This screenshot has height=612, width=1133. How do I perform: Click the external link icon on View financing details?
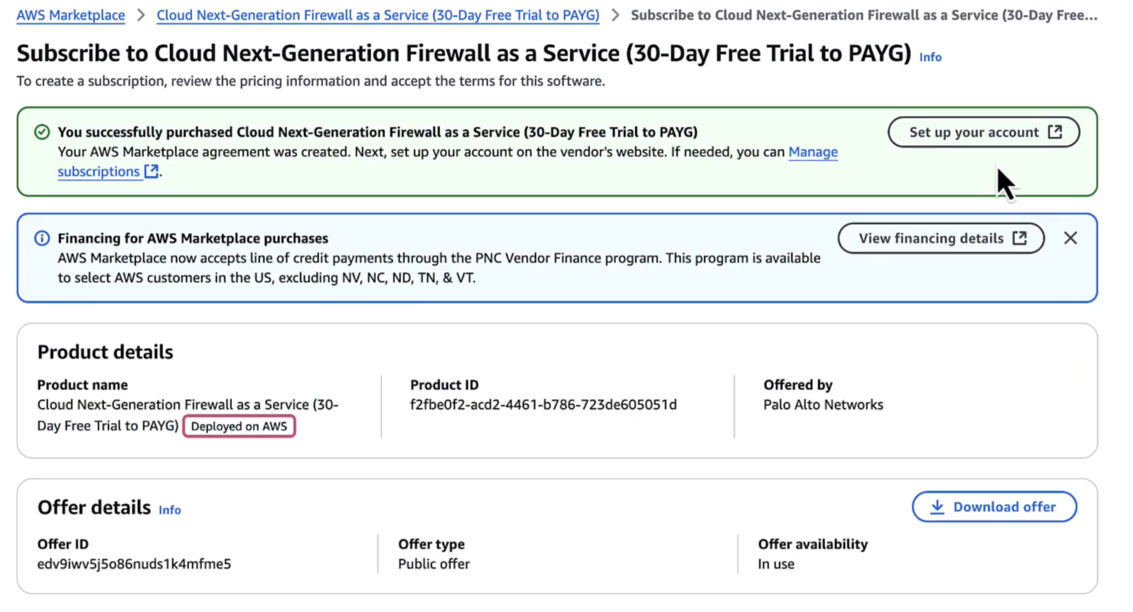pyautogui.click(x=1019, y=238)
